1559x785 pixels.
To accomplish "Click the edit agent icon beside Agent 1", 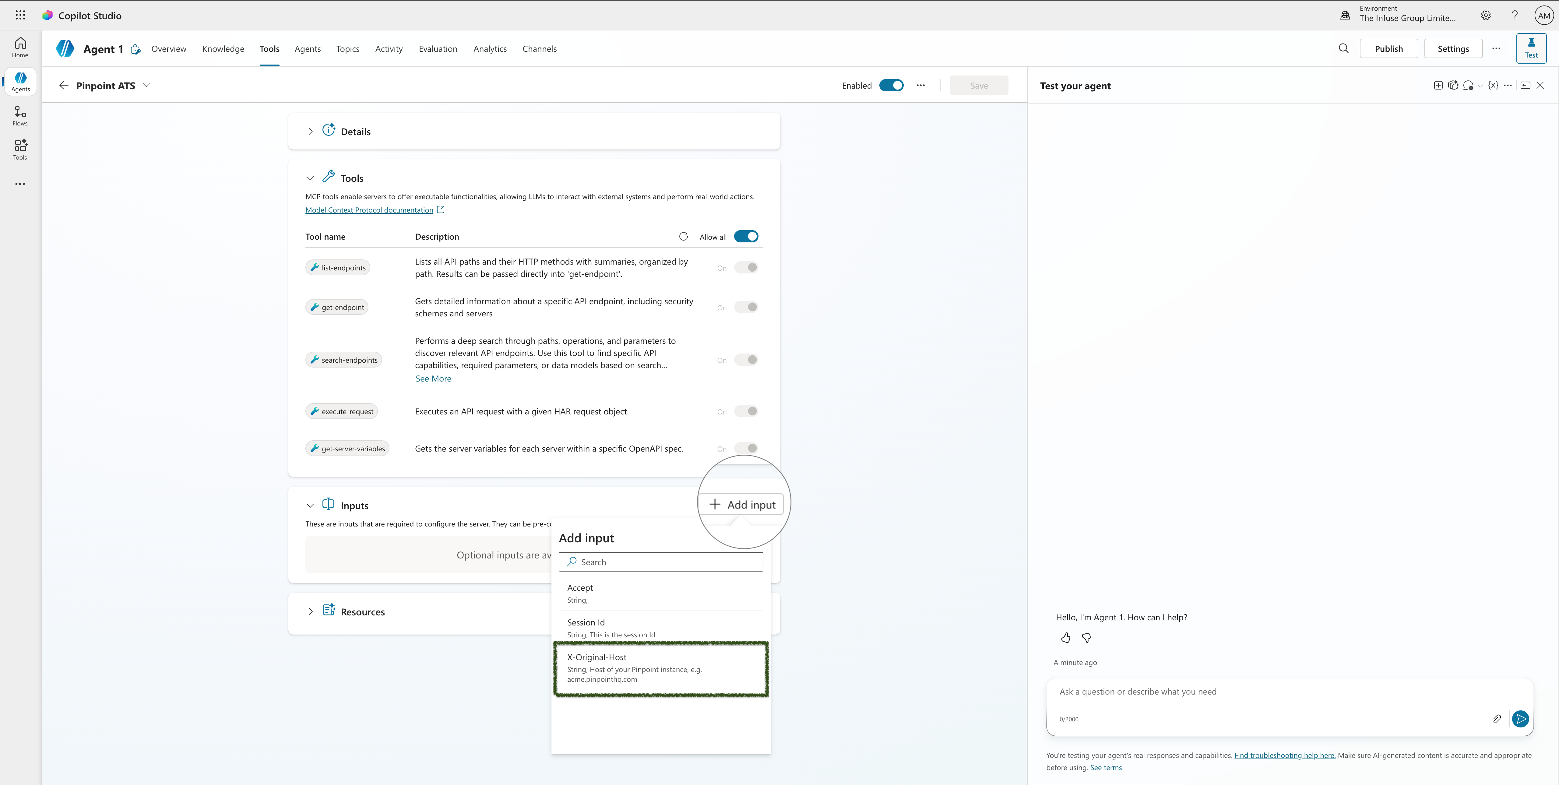I will pyautogui.click(x=135, y=49).
